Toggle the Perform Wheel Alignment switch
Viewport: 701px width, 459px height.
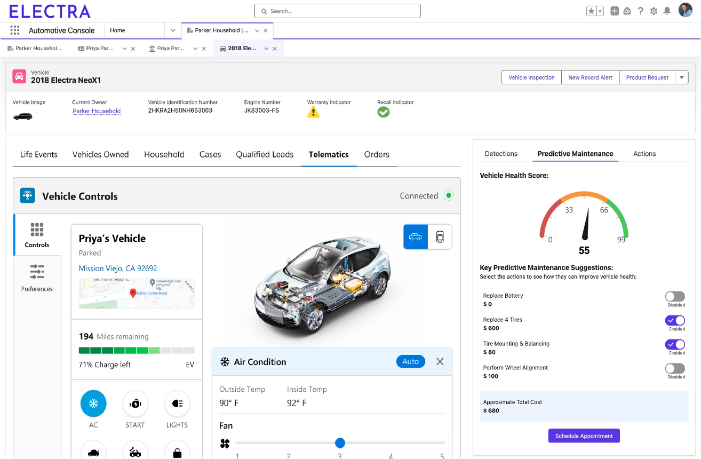click(675, 368)
